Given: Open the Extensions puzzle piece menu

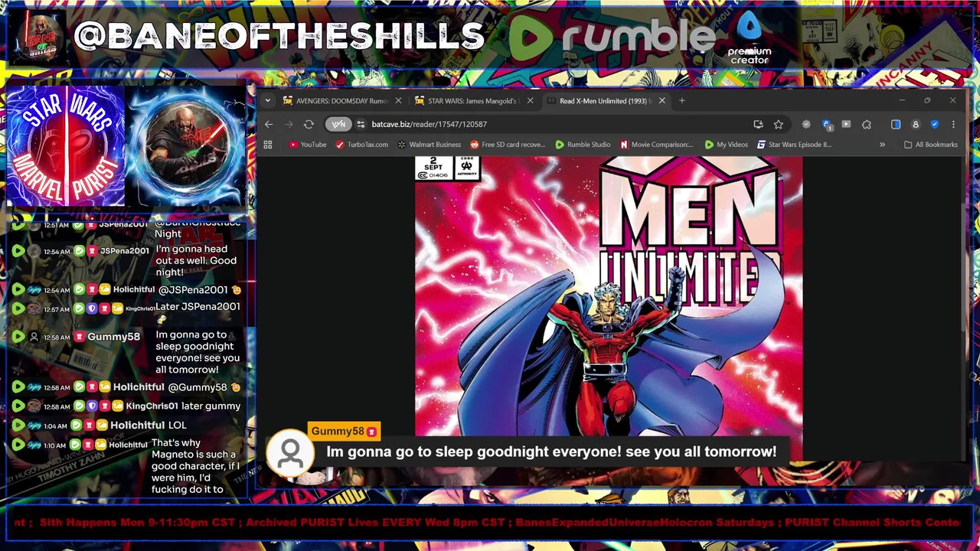Looking at the screenshot, I should [x=867, y=124].
